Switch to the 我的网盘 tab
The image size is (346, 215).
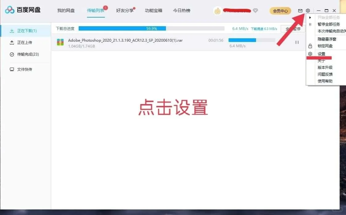click(66, 10)
